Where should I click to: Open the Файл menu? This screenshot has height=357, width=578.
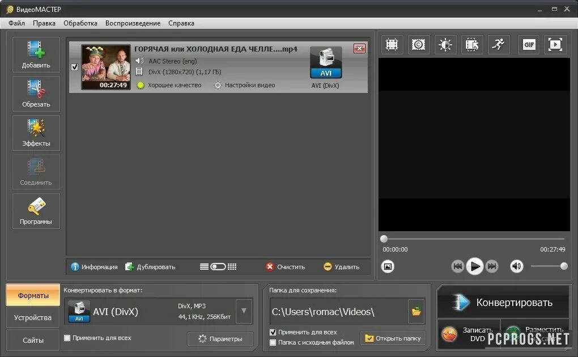16,23
